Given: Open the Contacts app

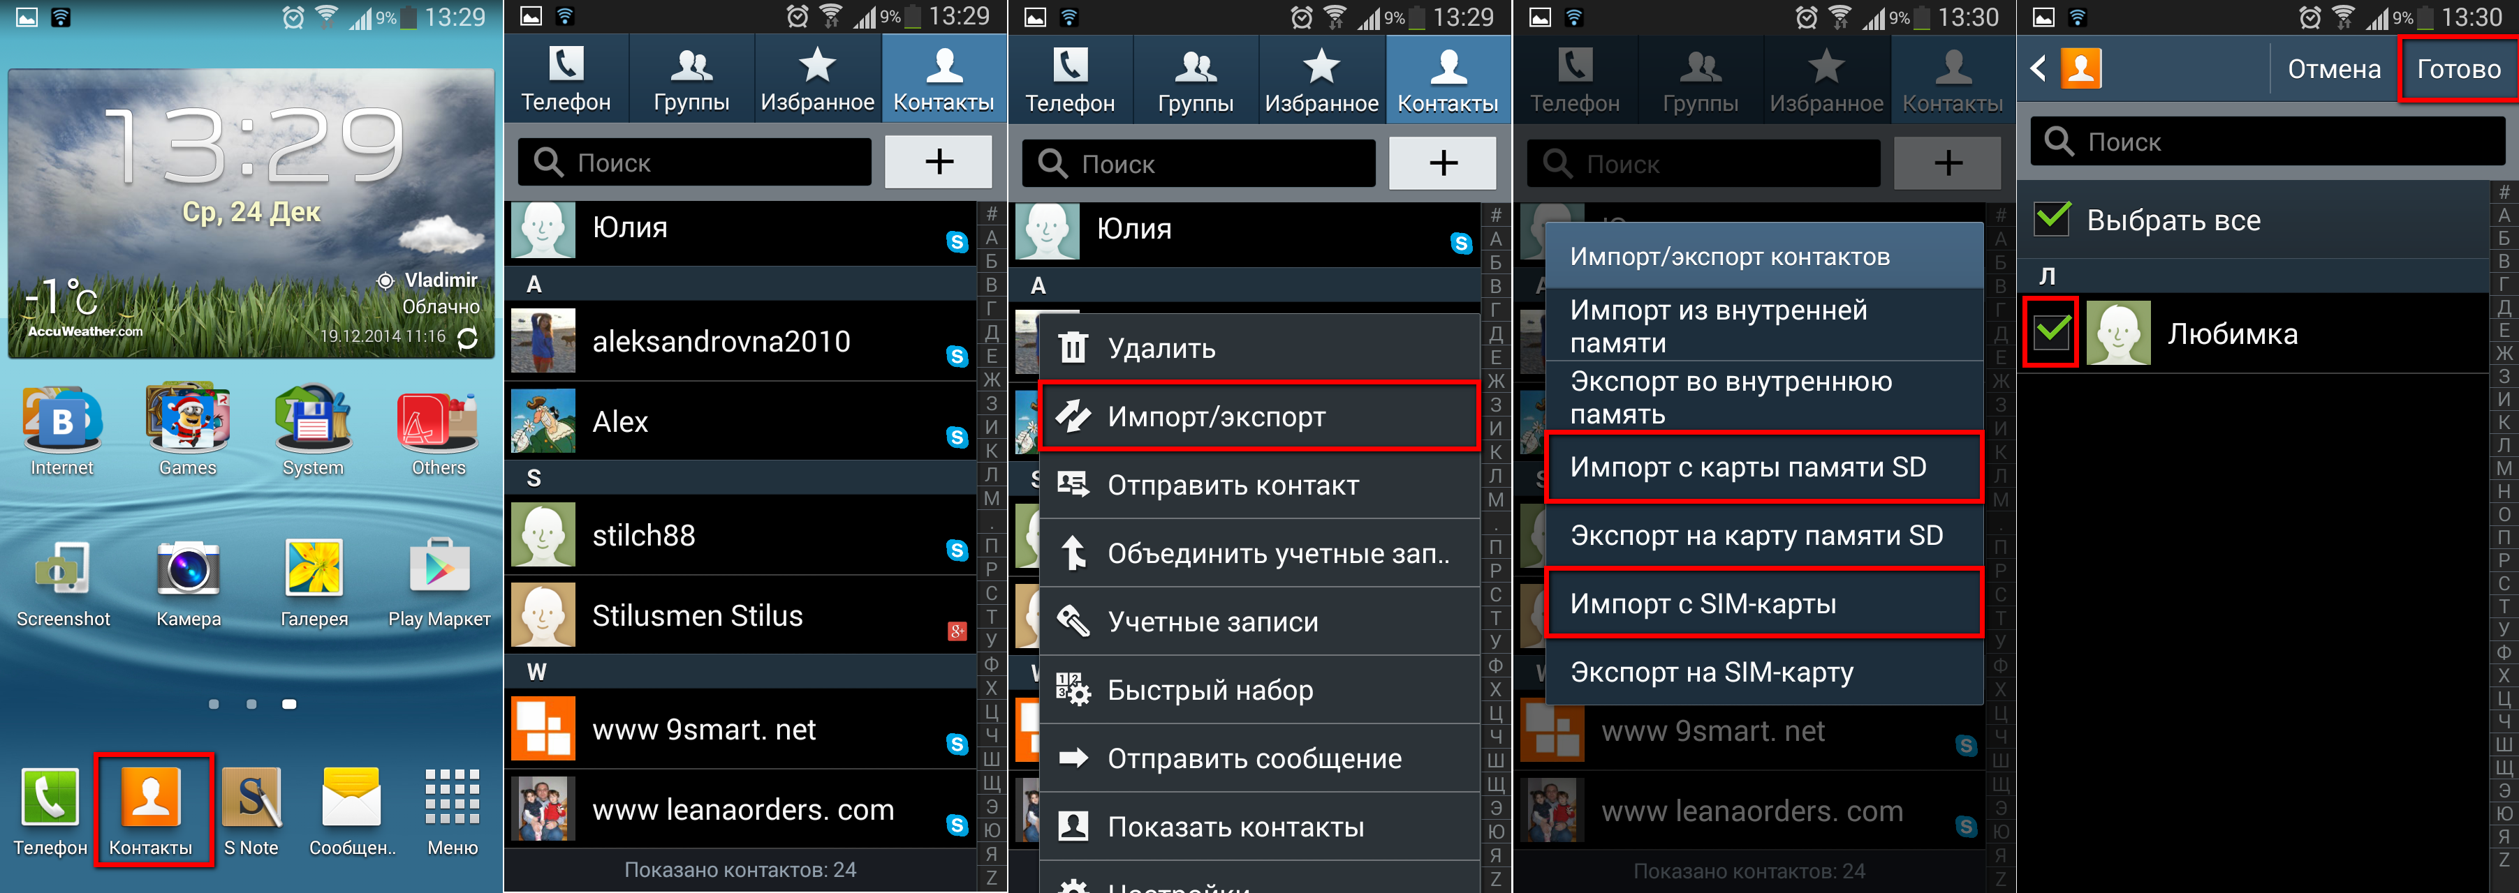Looking at the screenshot, I should [151, 808].
